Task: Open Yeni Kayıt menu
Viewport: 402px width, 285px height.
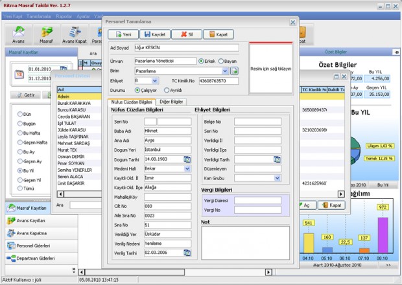Action: coord(13,16)
